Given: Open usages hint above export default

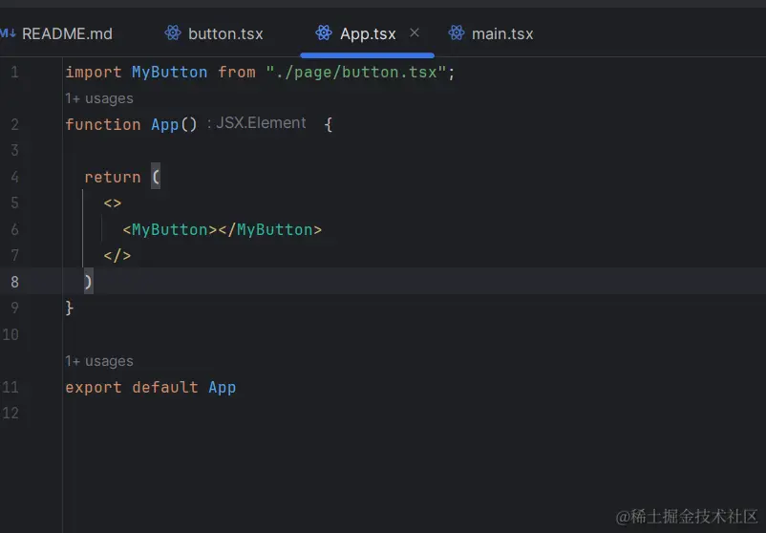Looking at the screenshot, I should [x=99, y=361].
